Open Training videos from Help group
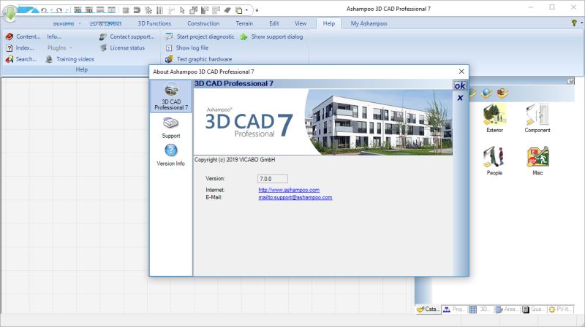585x327 pixels. coord(70,59)
